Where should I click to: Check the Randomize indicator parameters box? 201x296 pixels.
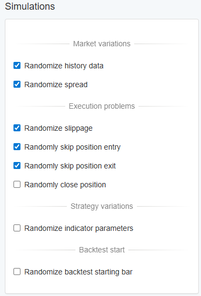pyautogui.click(x=17, y=228)
